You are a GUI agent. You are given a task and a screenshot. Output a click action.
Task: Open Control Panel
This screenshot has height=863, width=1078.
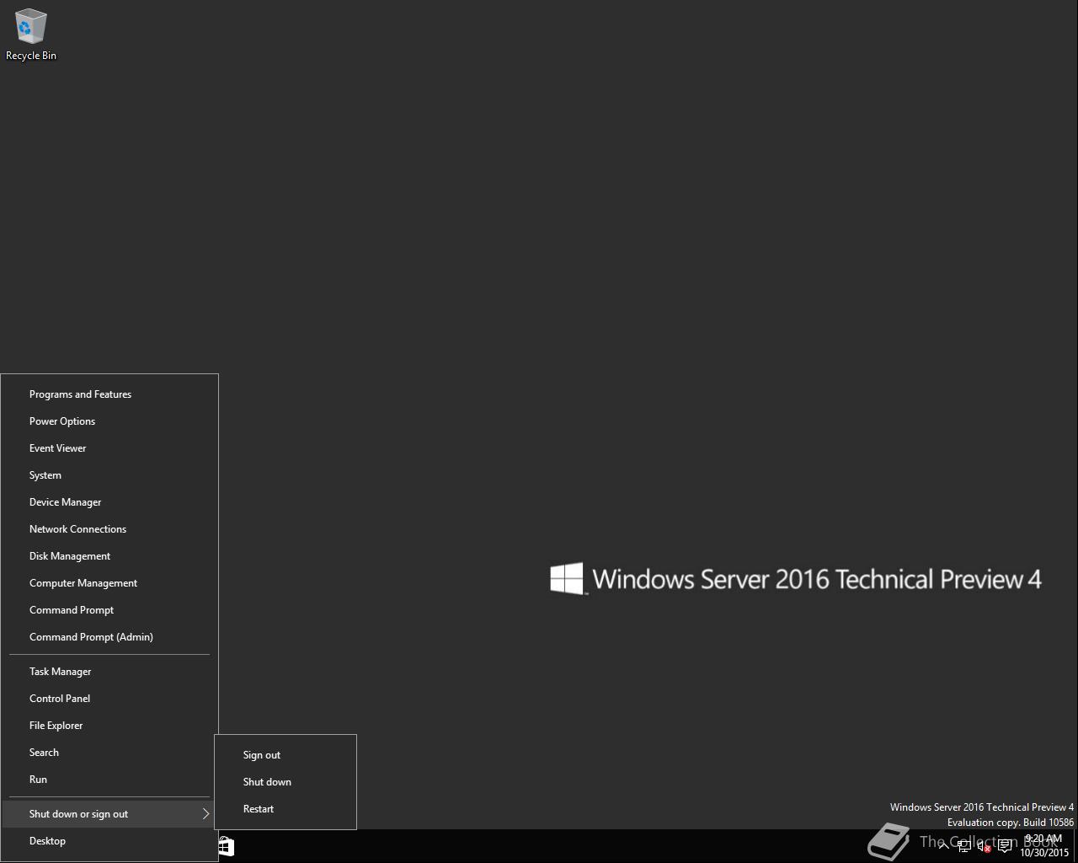pos(109,699)
